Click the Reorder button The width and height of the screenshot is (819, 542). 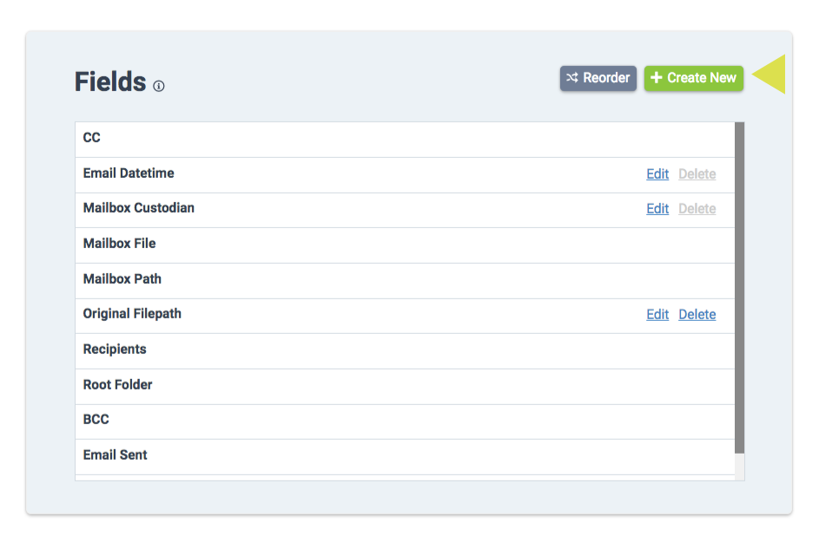598,78
